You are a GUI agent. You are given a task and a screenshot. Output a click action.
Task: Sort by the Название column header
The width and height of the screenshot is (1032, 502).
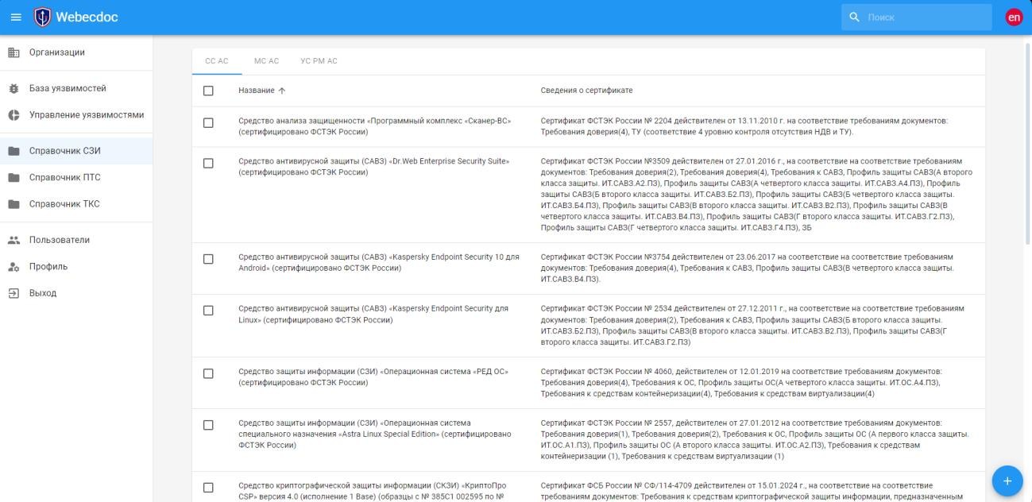[257, 91]
